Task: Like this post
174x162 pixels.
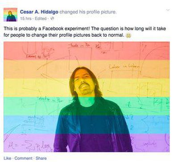Action: pyautogui.click(x=8, y=158)
